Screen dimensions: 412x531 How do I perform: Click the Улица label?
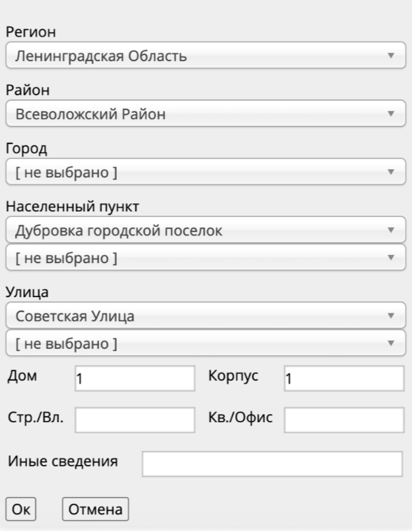27,292
